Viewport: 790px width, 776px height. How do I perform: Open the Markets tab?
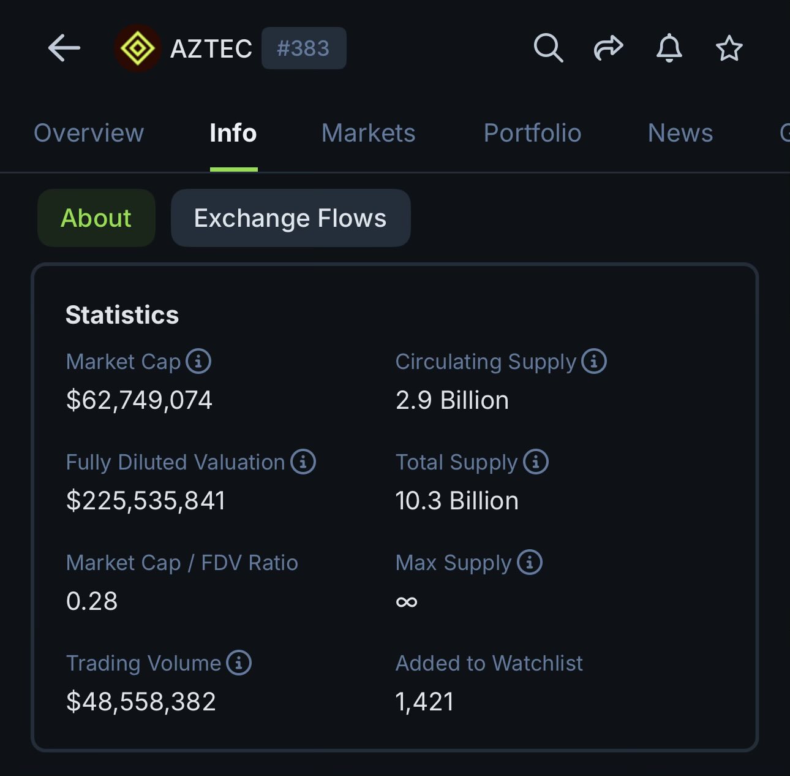pyautogui.click(x=369, y=133)
